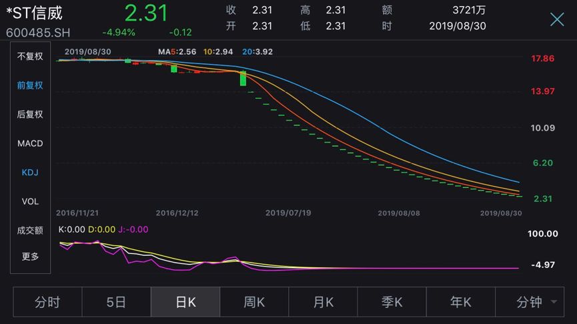This screenshot has width=577, height=324.
Task: Click the header date 2019/08/30
Action: tap(458, 26)
